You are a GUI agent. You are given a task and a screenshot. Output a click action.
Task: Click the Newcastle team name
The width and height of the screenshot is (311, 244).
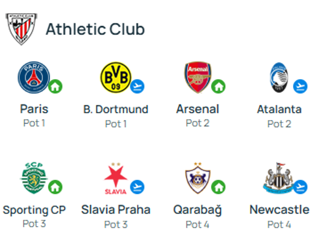[279, 210]
